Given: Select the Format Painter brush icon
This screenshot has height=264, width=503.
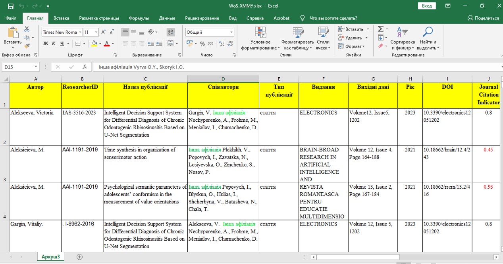Looking at the screenshot, I should [27, 46].
